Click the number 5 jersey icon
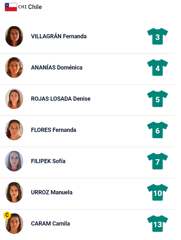 click(158, 99)
